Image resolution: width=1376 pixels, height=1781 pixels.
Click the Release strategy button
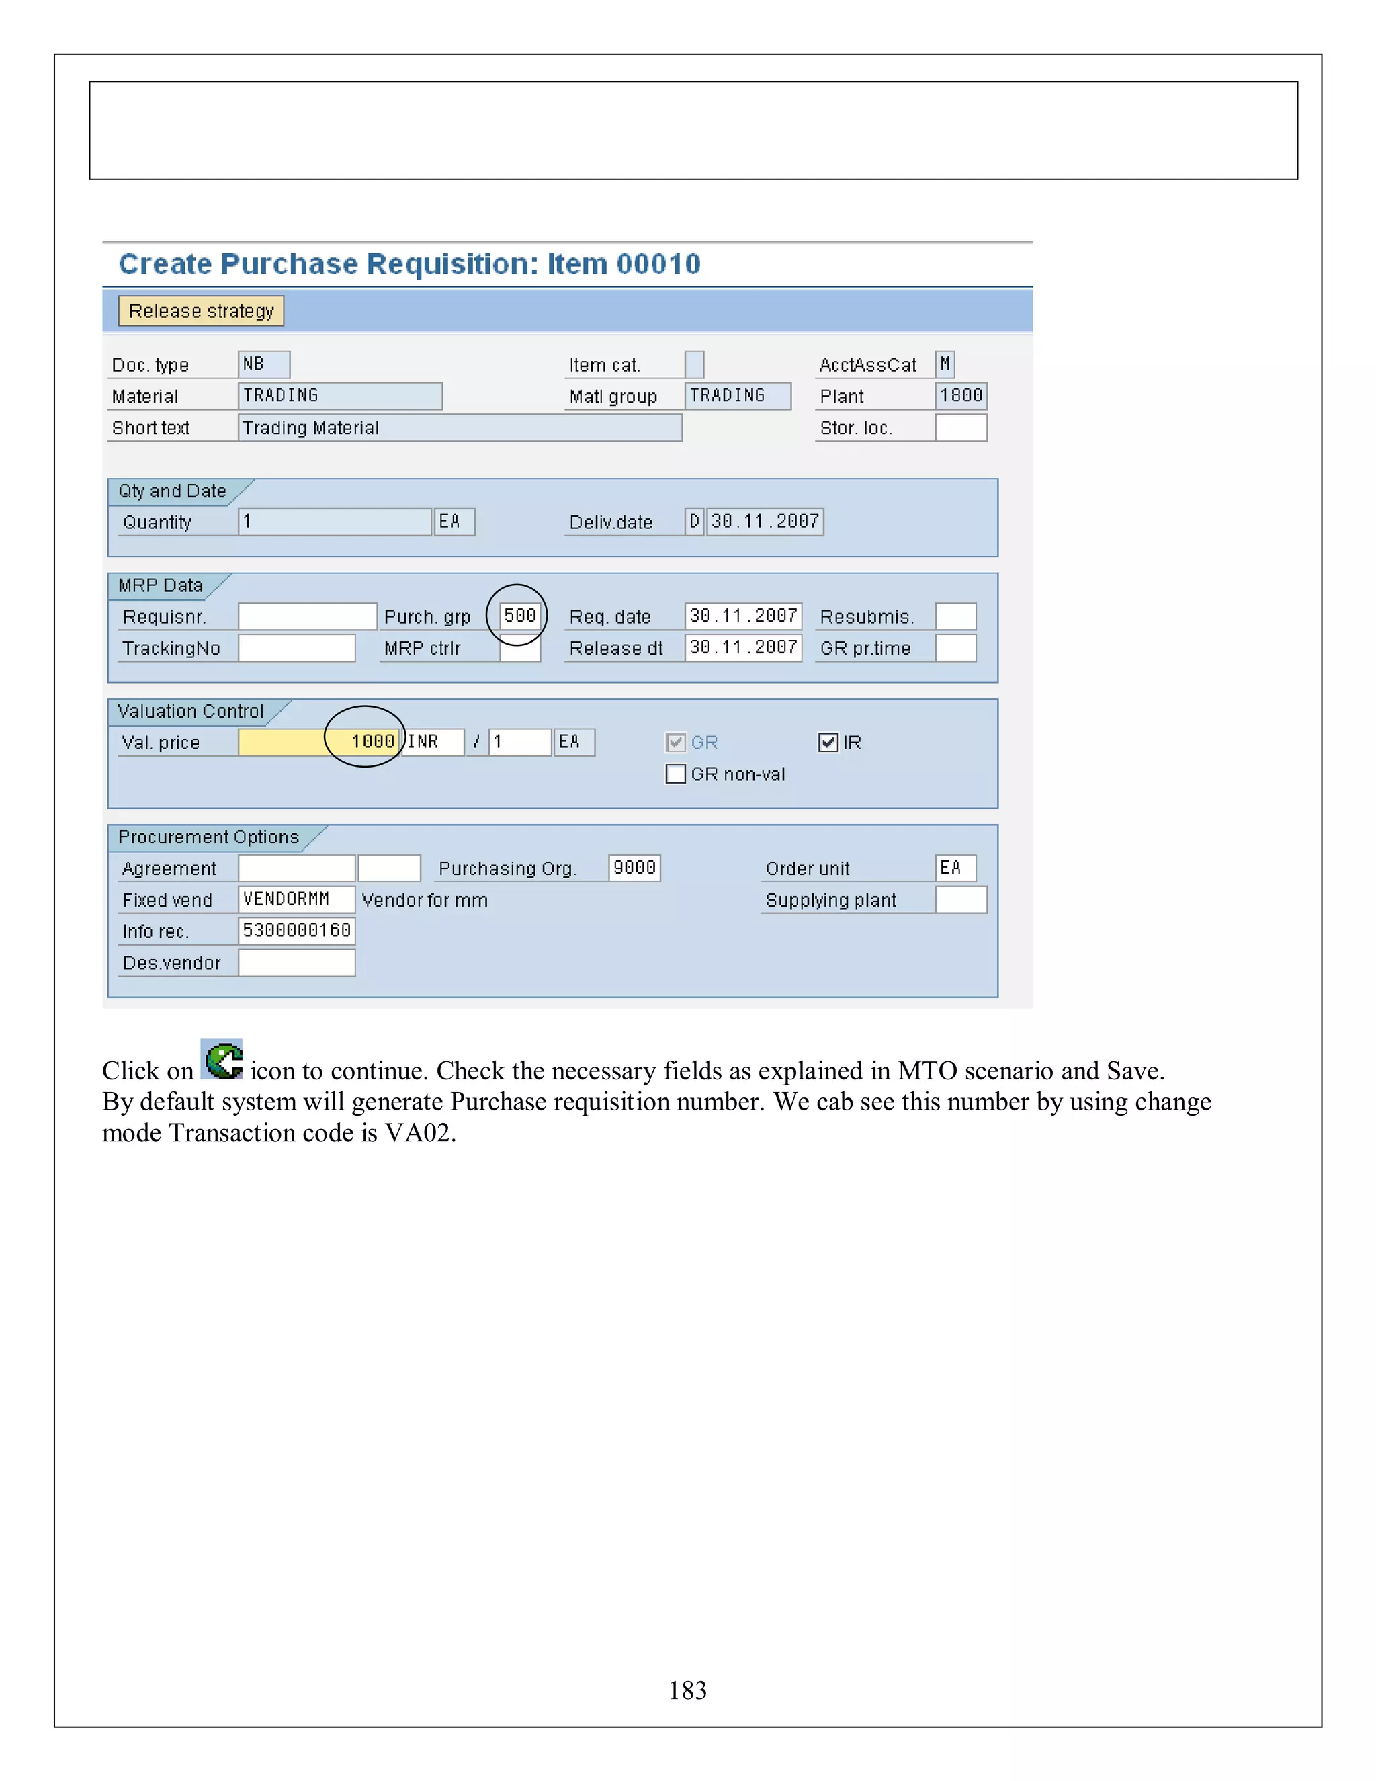(x=200, y=310)
